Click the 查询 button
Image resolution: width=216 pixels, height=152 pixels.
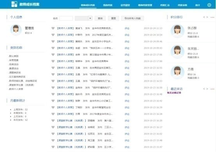tap(100, 18)
